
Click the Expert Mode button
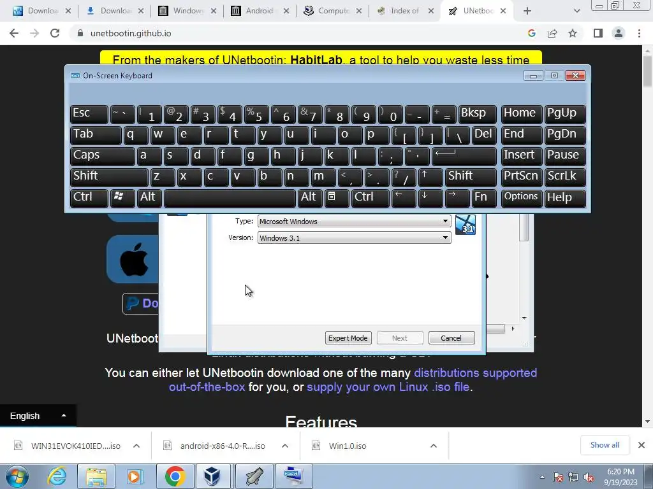348,338
